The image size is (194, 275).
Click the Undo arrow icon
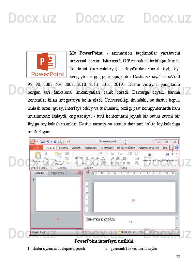coord(48,141)
